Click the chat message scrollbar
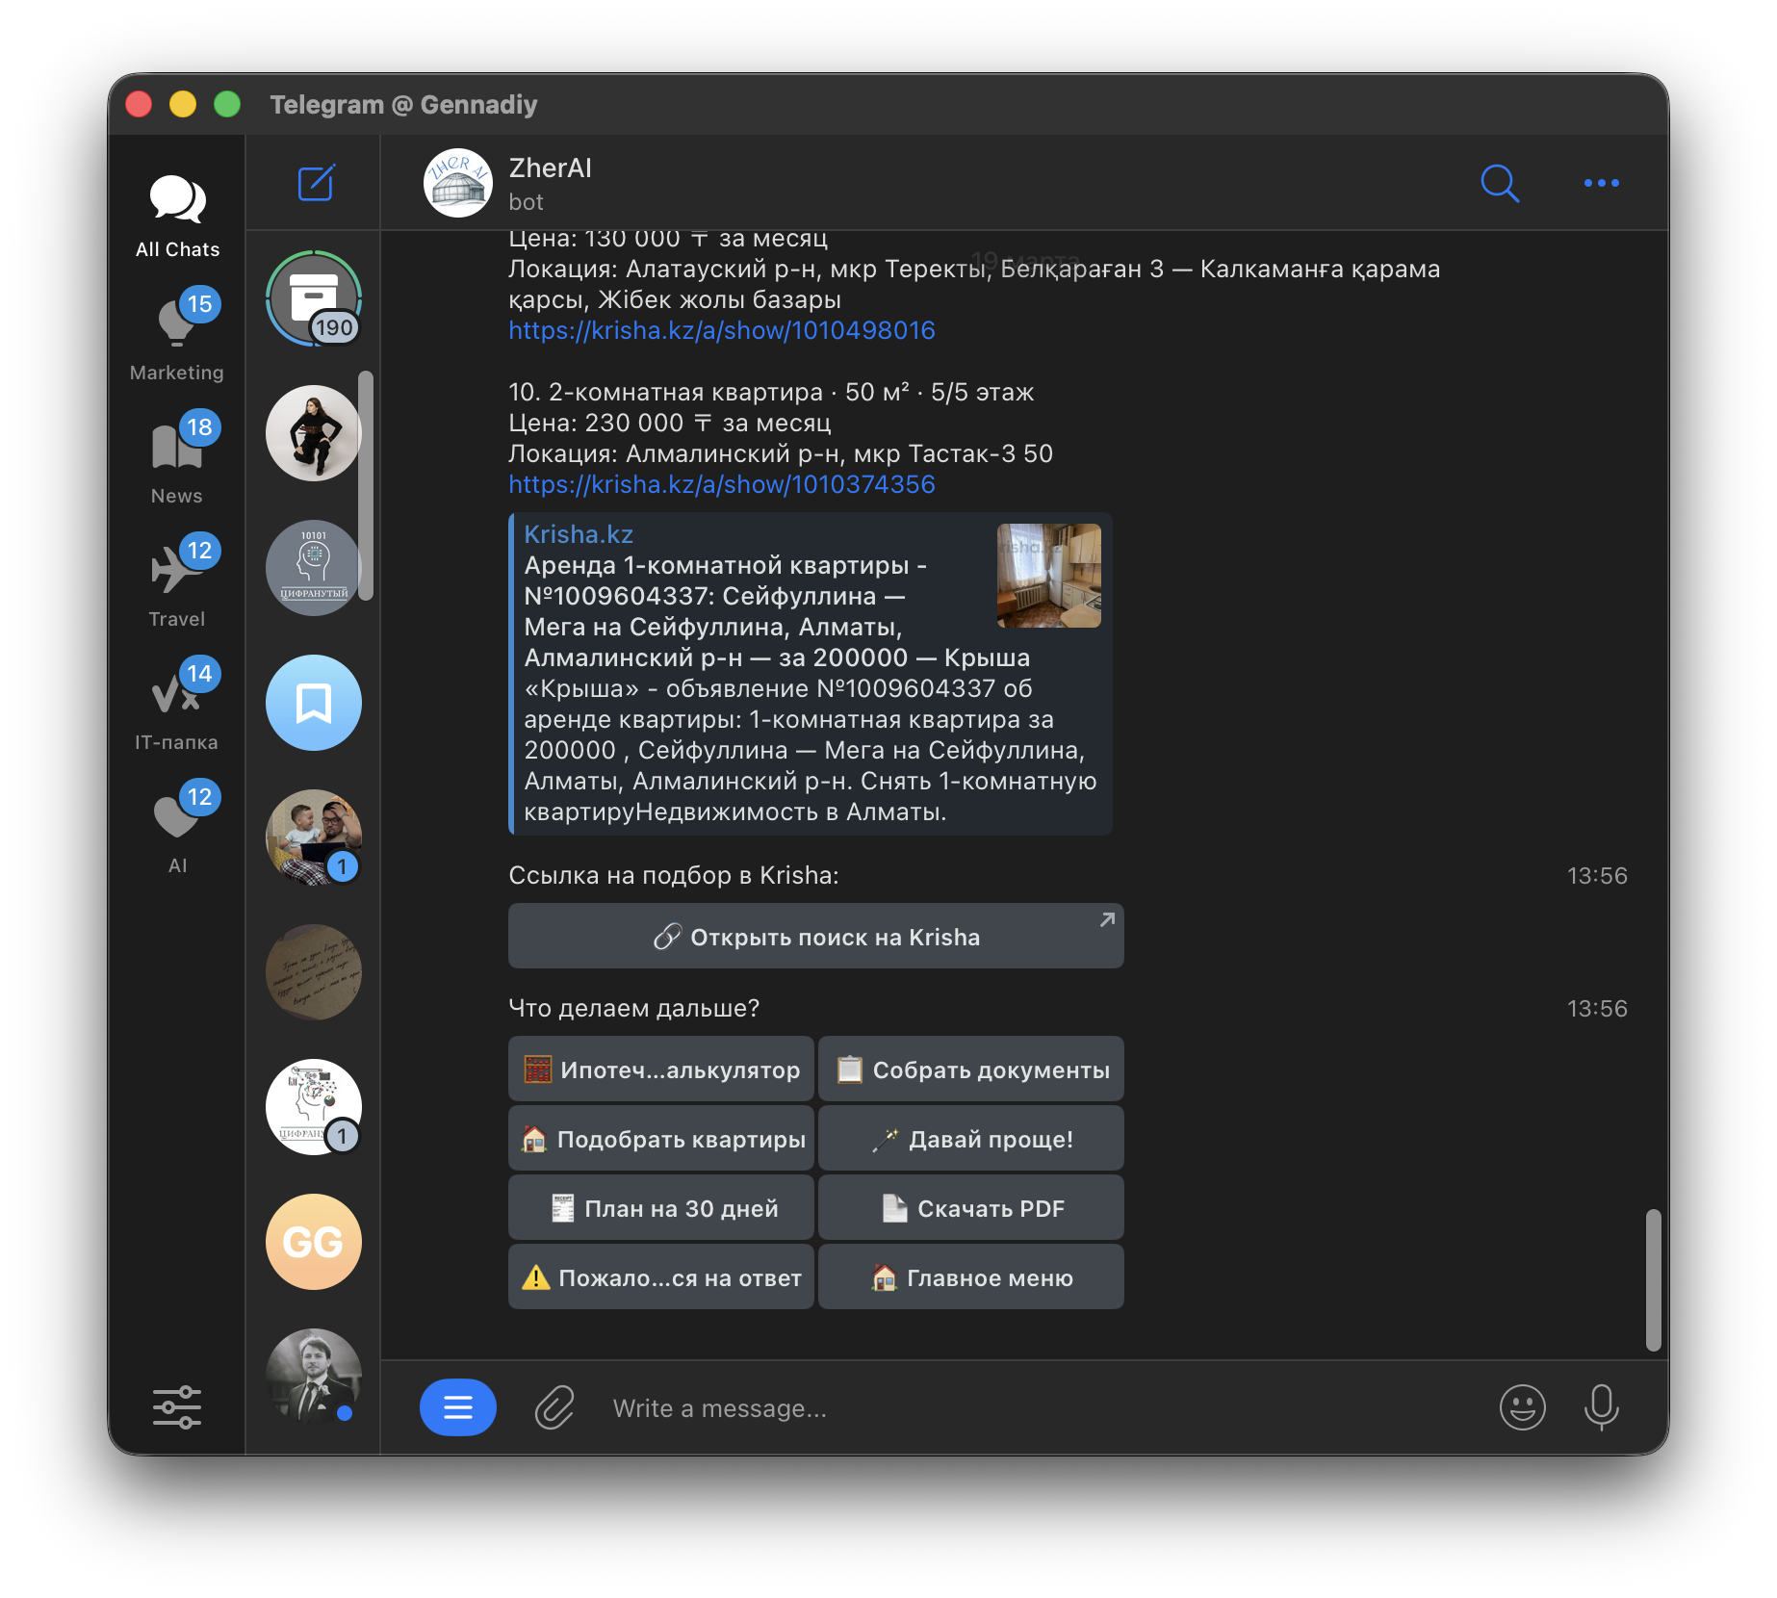This screenshot has width=1777, height=1598. 1654,1280
